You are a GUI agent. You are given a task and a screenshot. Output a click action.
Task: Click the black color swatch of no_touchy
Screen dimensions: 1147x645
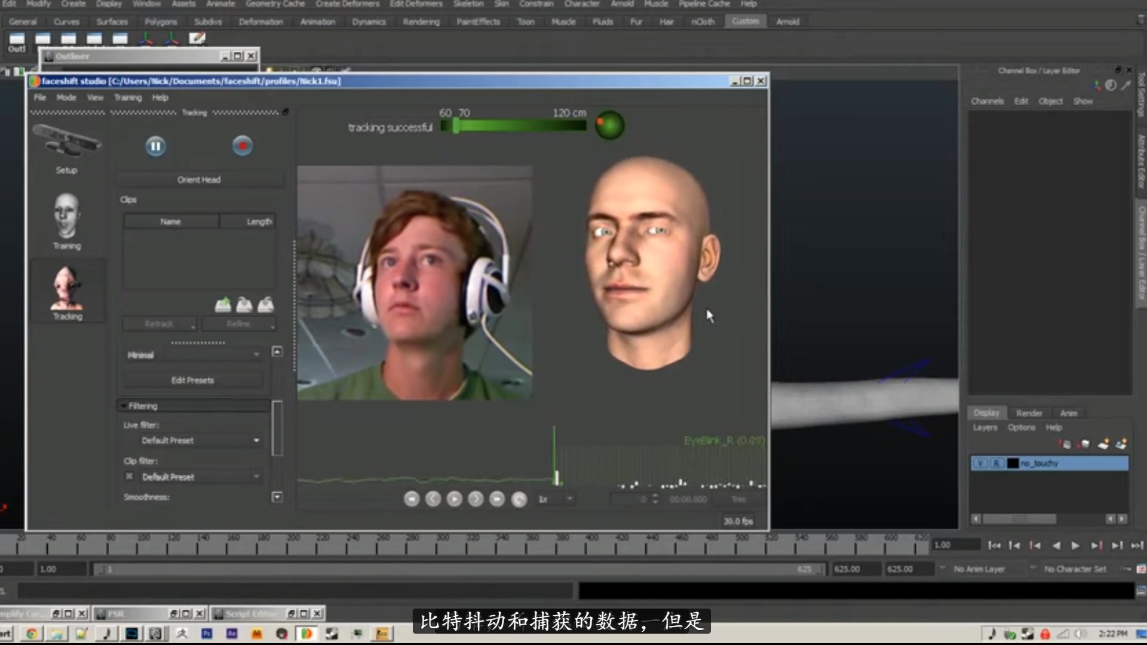[1013, 463]
